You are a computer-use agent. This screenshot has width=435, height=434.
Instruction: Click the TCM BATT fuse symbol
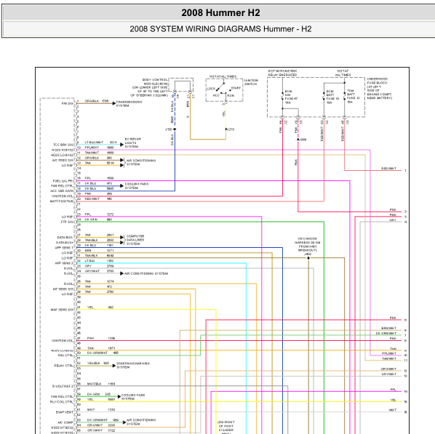(345, 96)
